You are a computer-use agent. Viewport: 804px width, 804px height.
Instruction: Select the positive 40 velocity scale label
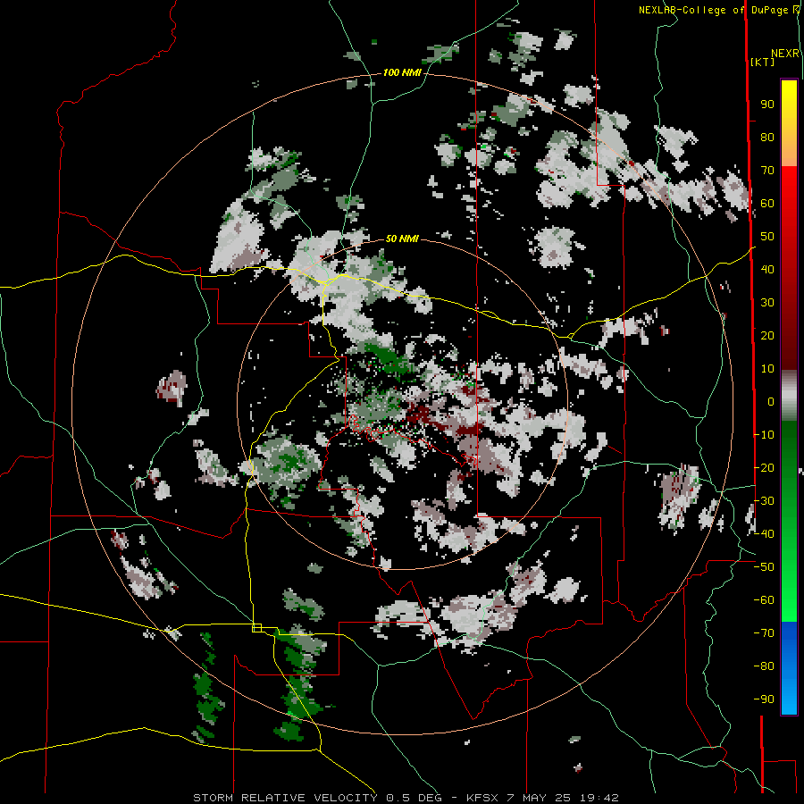point(767,270)
